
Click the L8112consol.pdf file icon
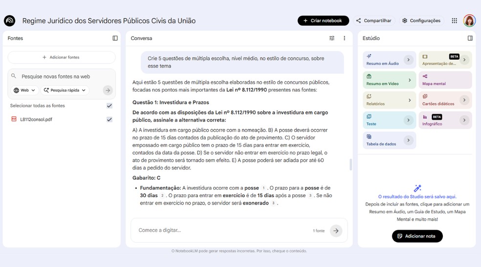click(14, 119)
